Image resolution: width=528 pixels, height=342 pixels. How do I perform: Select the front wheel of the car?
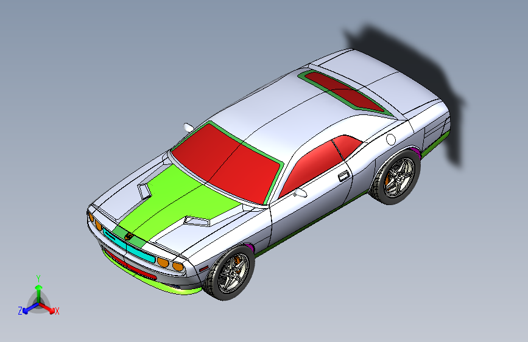click(x=230, y=273)
